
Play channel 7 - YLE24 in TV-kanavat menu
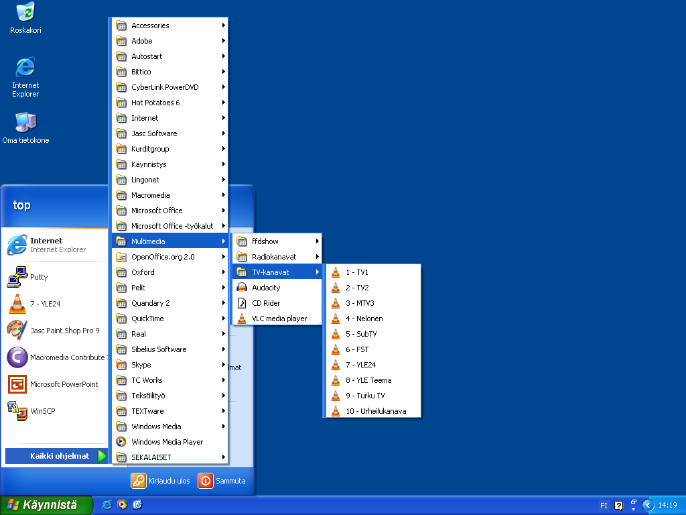[373, 365]
